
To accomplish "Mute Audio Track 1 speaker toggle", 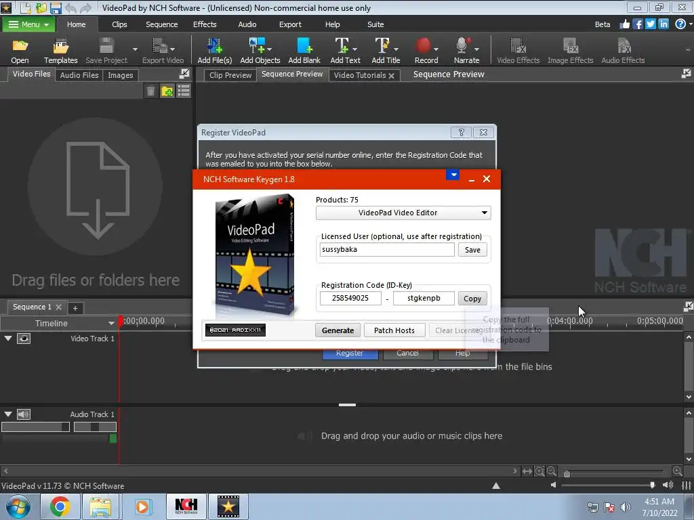I will tap(24, 414).
